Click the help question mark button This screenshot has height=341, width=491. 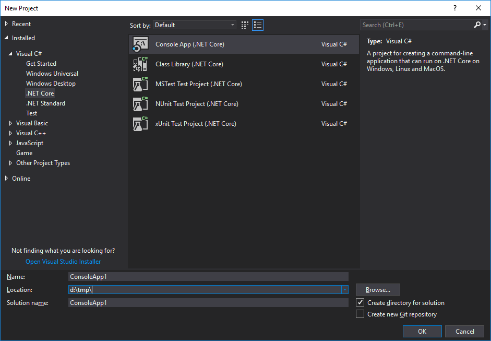point(455,8)
